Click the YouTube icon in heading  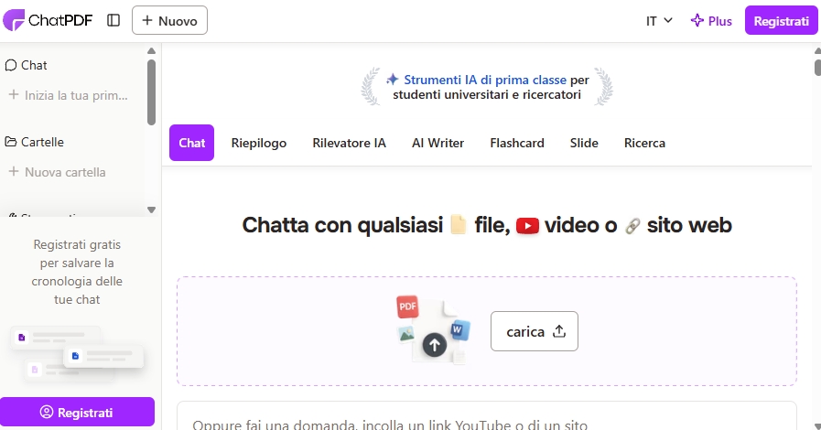coord(527,226)
